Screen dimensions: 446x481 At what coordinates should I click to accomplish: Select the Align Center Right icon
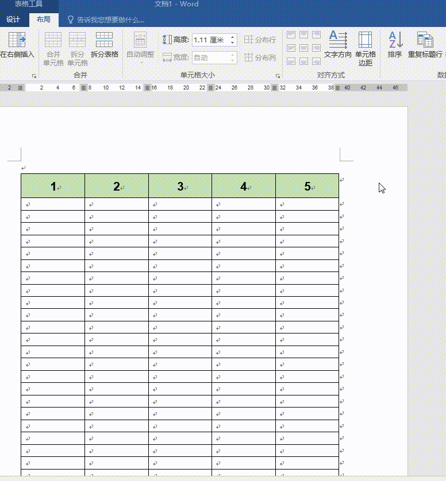coord(316,48)
